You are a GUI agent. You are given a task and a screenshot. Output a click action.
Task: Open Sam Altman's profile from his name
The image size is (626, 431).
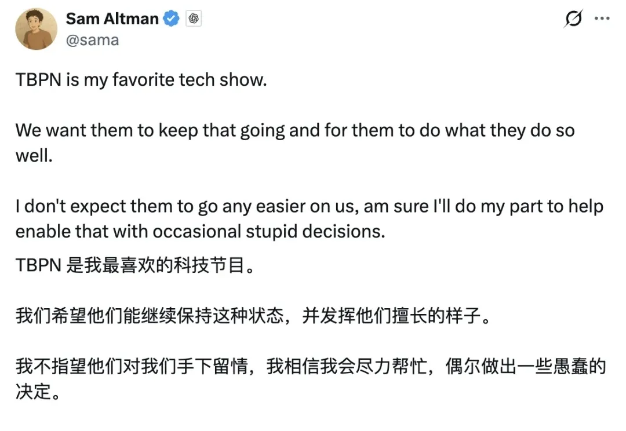[x=112, y=19]
